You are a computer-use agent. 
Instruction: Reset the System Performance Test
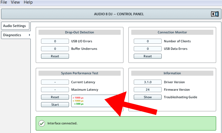coord(55,97)
